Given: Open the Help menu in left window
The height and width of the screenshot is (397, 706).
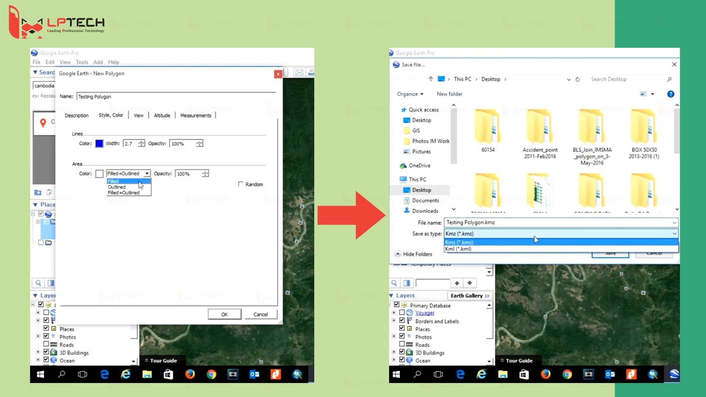Looking at the screenshot, I should click(x=114, y=62).
